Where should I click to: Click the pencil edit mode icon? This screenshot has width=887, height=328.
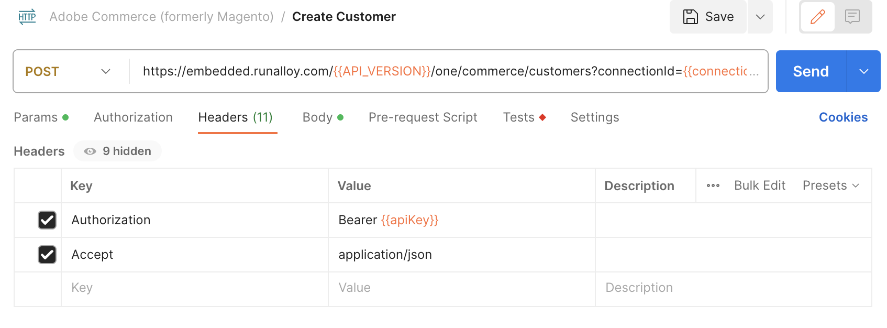pos(817,17)
